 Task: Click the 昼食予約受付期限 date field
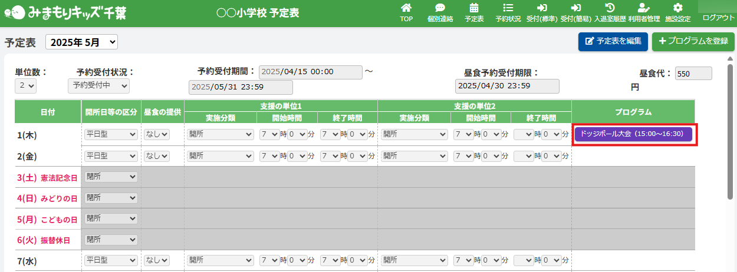tap(506, 86)
